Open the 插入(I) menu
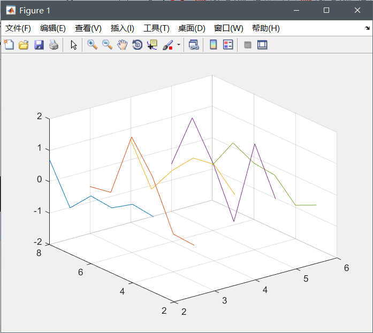The image size is (373, 333). tap(123, 28)
